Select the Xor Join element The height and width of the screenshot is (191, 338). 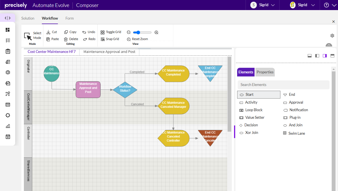pos(249,133)
